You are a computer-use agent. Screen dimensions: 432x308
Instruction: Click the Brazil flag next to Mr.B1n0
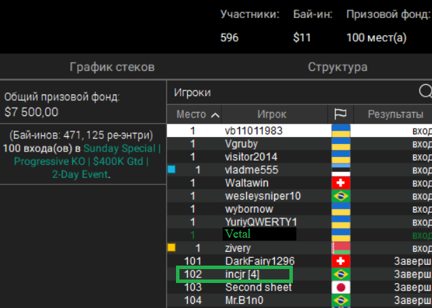tap(340, 300)
